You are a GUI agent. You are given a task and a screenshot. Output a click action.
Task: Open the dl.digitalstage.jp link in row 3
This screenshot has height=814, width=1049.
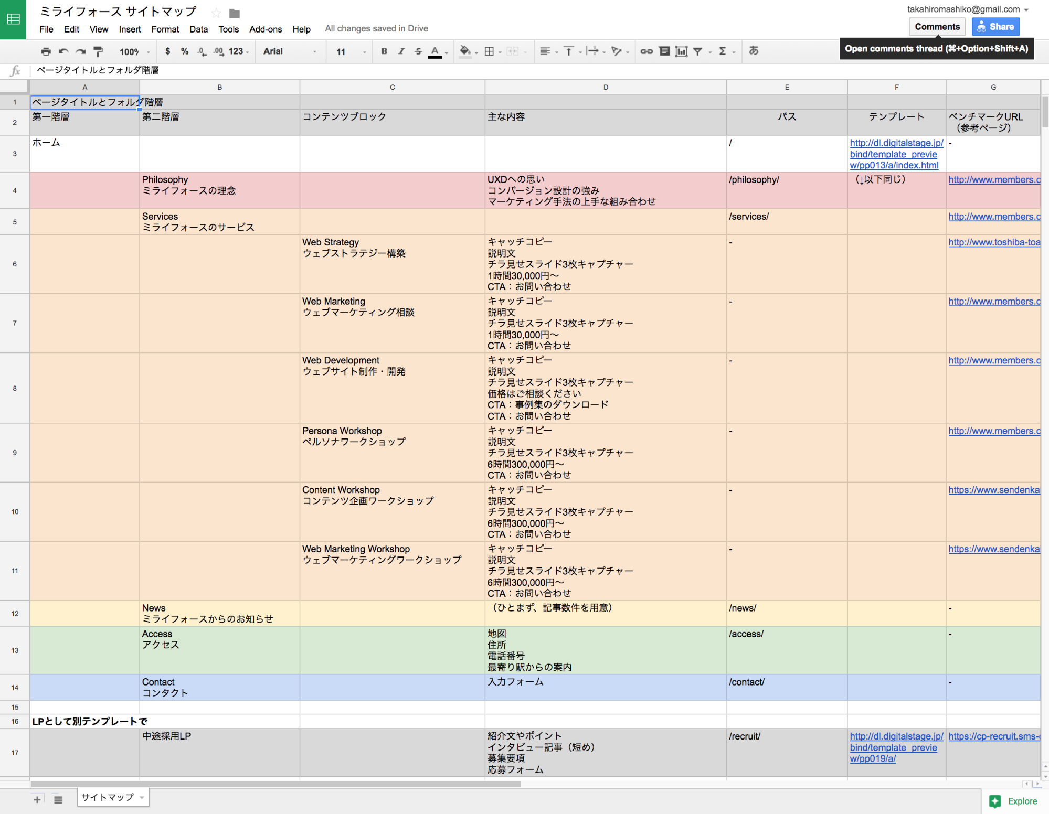tap(896, 154)
